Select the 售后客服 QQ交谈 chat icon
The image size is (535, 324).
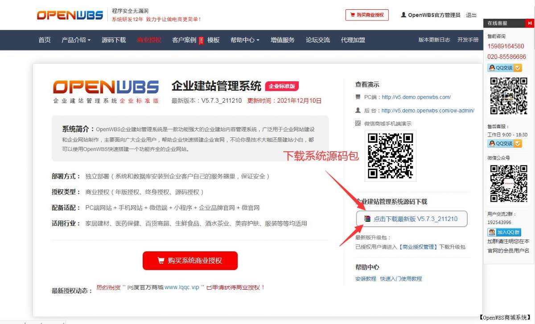coord(491,143)
